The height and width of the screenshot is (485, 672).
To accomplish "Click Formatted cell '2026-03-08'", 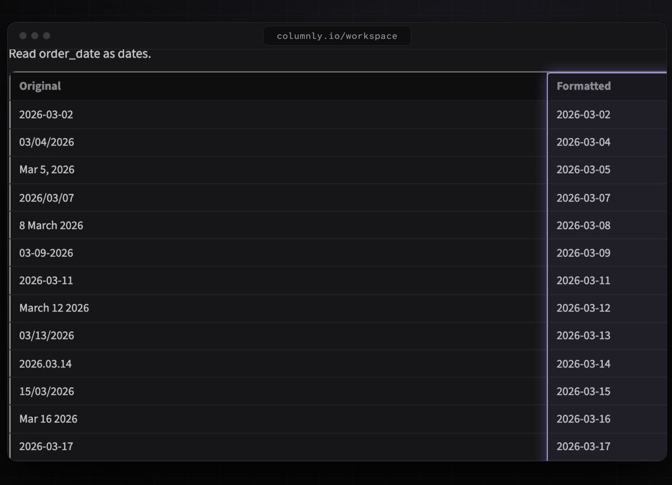I will coord(607,225).
